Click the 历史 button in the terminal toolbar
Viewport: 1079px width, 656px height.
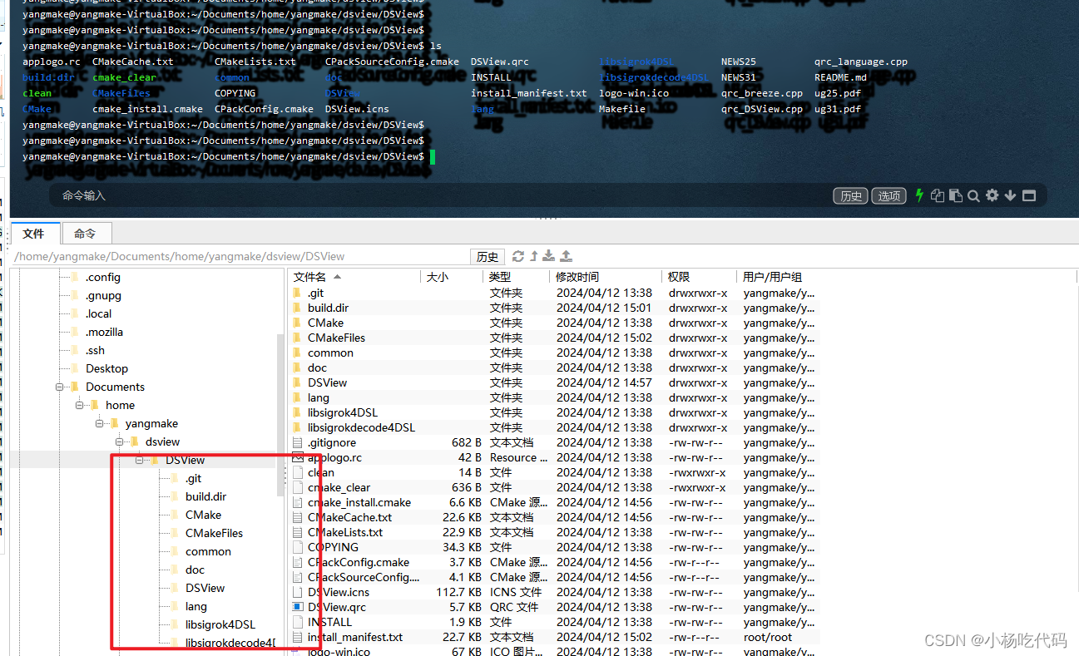point(850,195)
